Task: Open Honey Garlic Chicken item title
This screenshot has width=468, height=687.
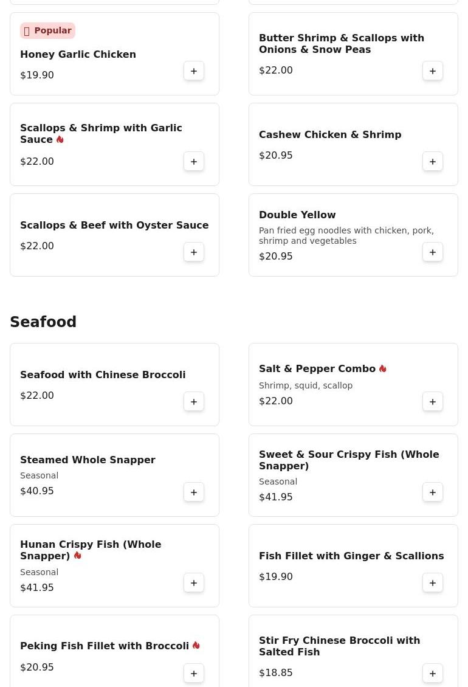Action: 78,55
